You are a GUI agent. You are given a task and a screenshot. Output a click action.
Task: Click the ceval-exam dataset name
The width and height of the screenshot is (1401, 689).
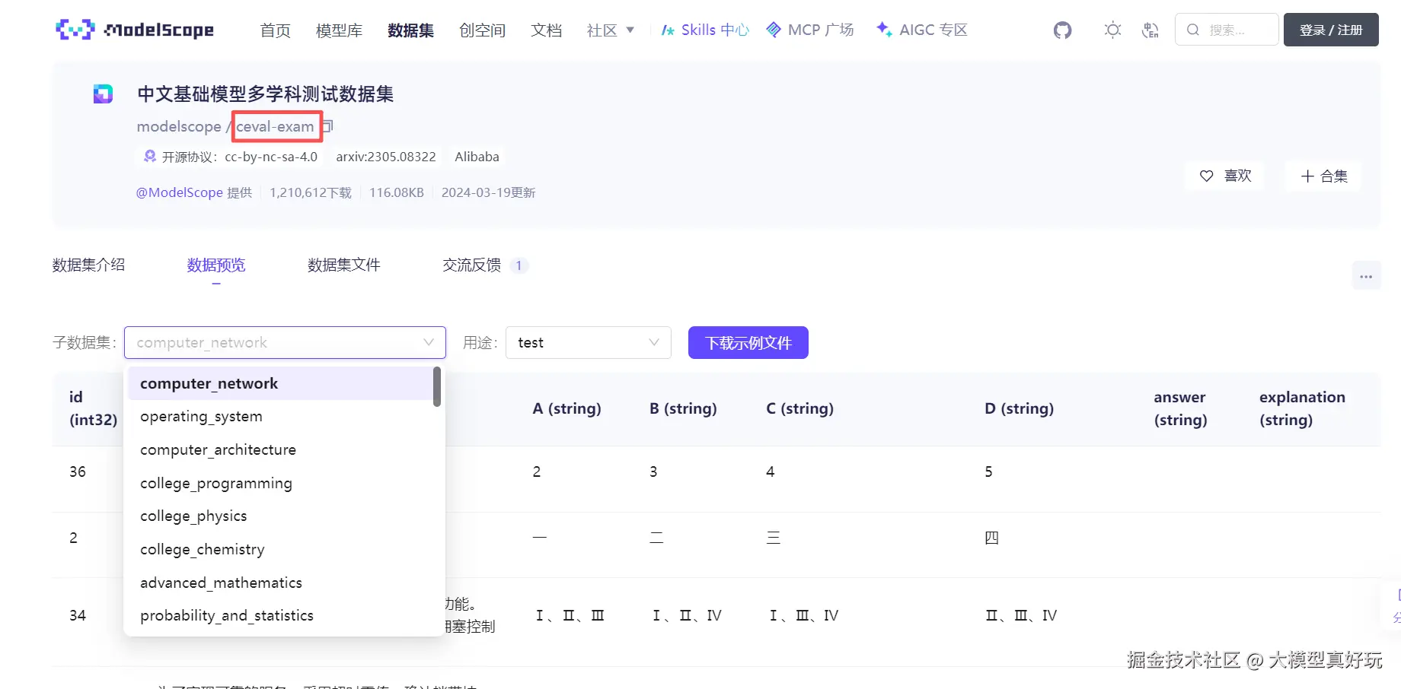click(275, 126)
